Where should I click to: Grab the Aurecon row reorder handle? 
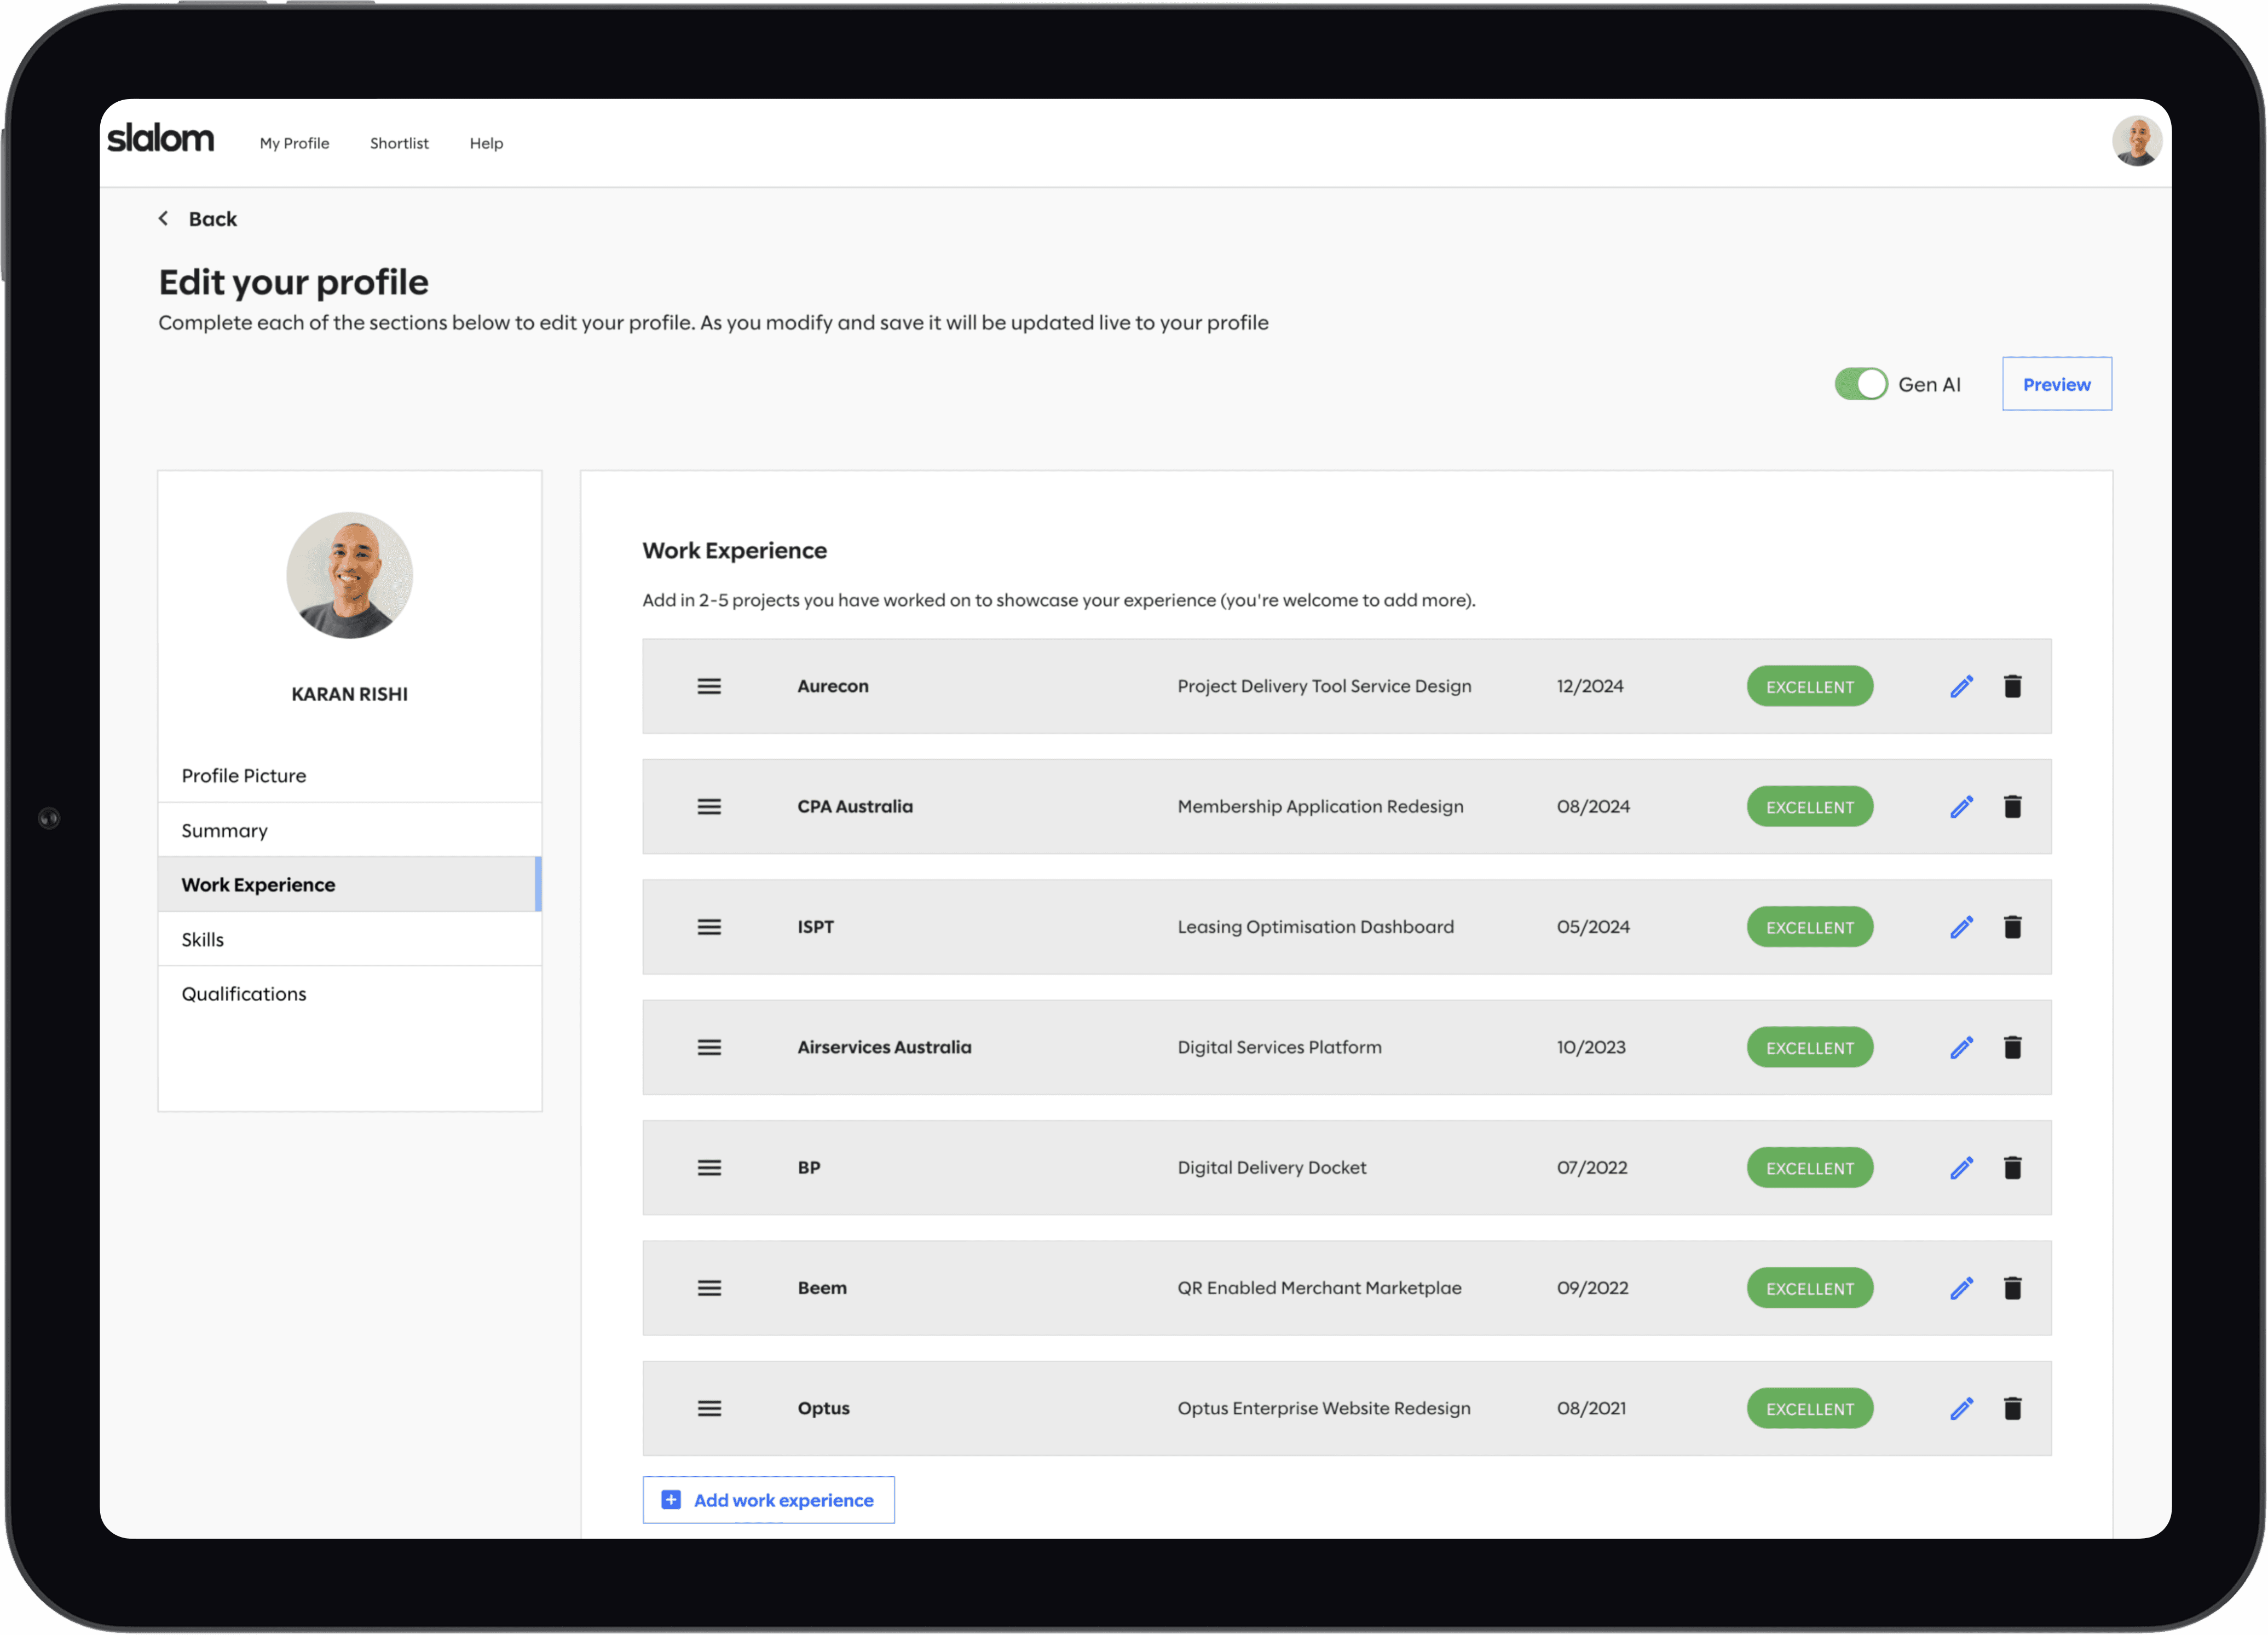tap(709, 686)
